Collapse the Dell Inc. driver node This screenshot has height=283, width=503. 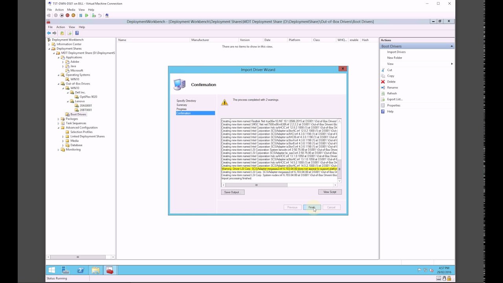pos(68,92)
